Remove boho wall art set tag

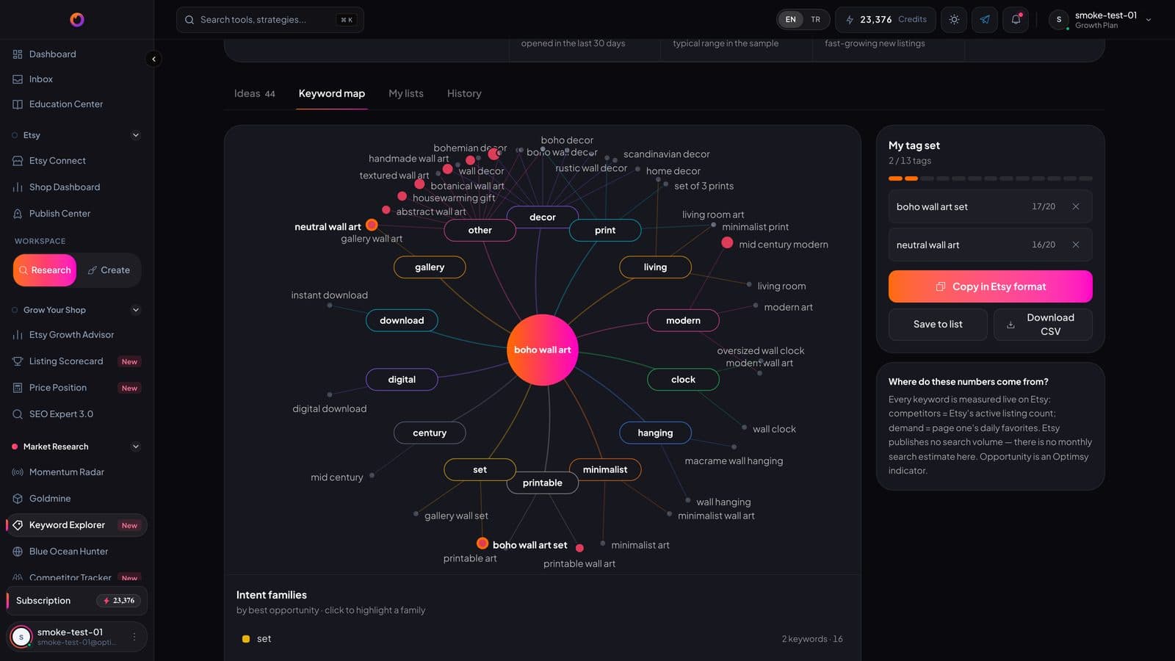click(x=1076, y=206)
